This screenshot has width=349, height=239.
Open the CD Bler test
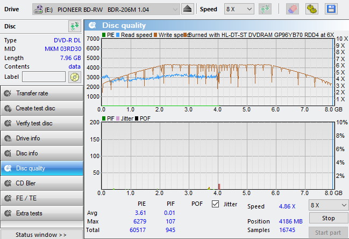42,183
